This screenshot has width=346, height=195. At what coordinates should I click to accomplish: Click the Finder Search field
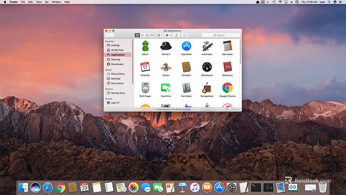coord(221,35)
